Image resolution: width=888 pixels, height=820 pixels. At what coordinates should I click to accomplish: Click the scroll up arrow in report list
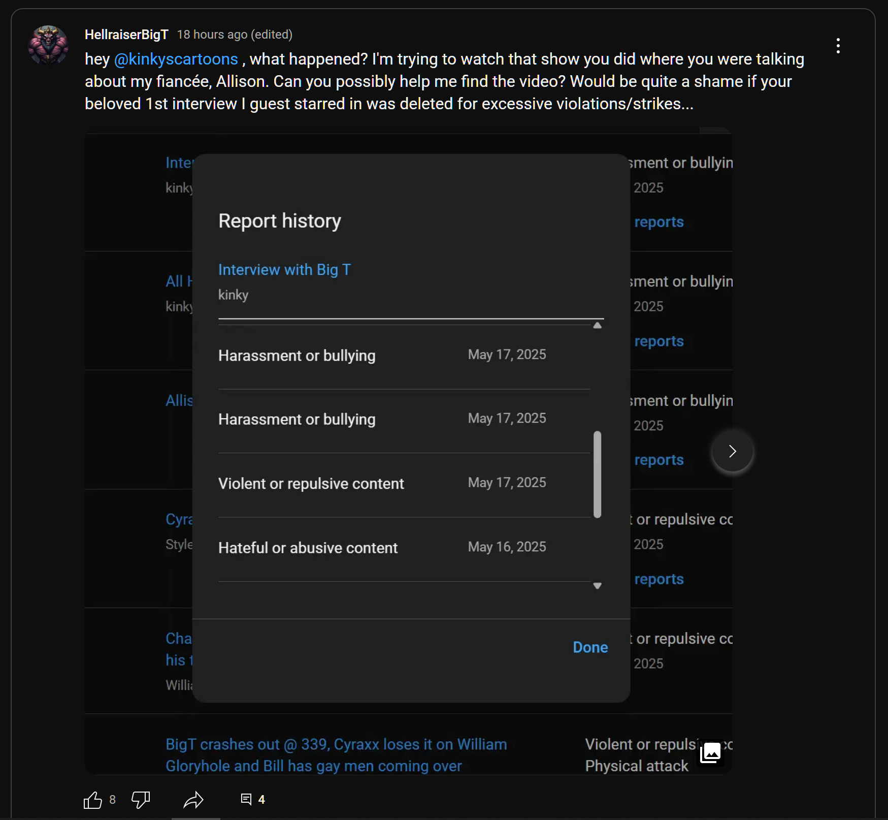pos(598,325)
